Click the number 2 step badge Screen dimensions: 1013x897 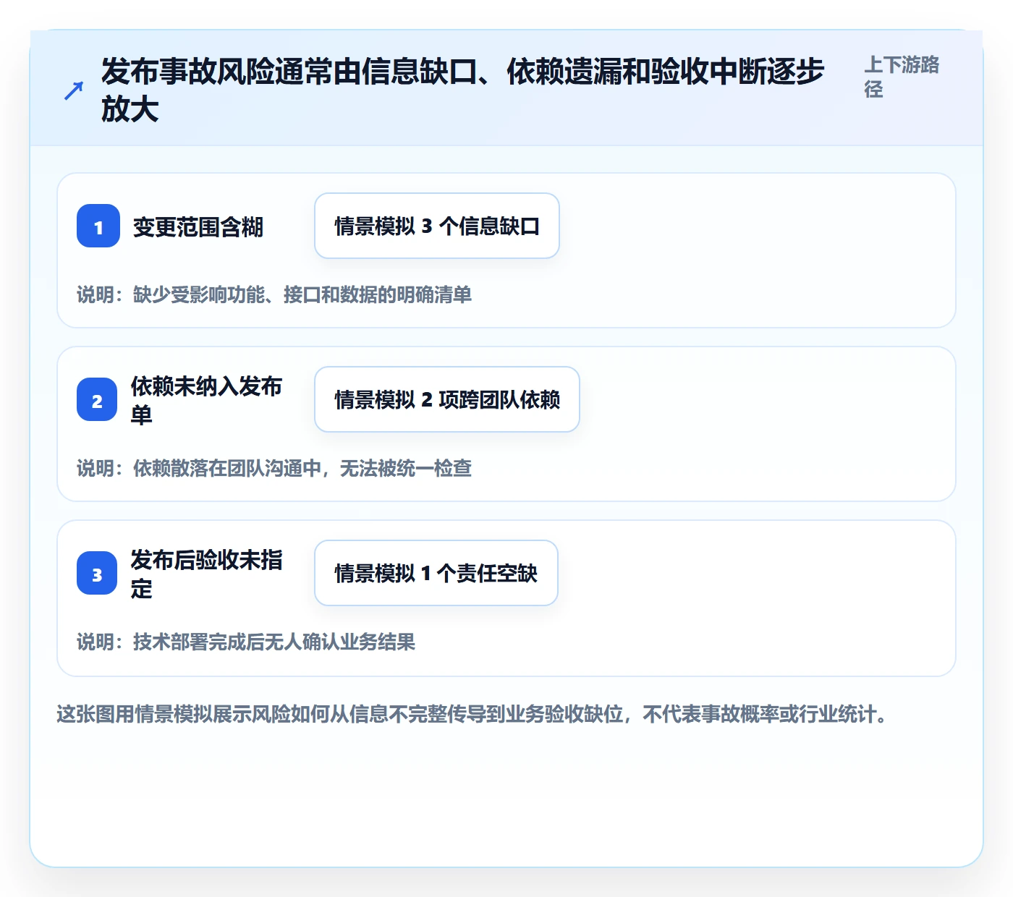click(x=97, y=399)
